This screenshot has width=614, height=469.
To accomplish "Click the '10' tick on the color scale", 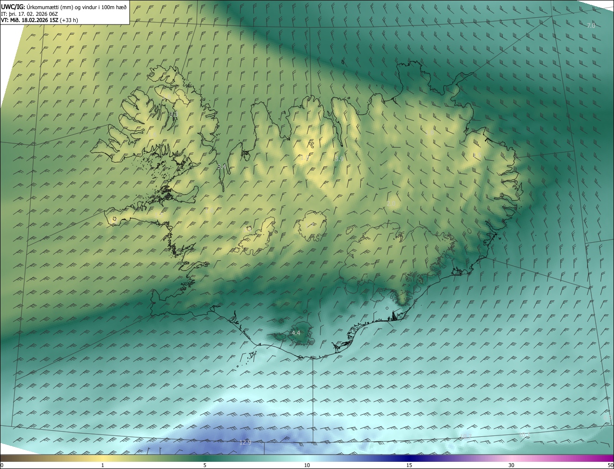I will click(x=307, y=466).
